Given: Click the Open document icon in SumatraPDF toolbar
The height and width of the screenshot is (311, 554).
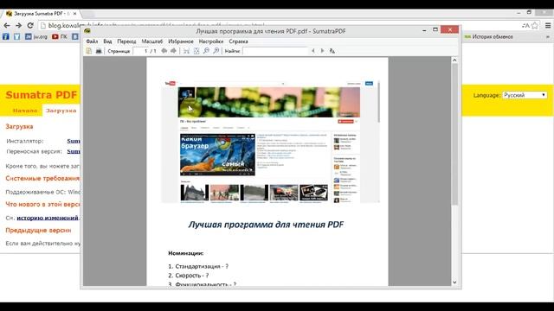Looking at the screenshot, I should pos(88,51).
